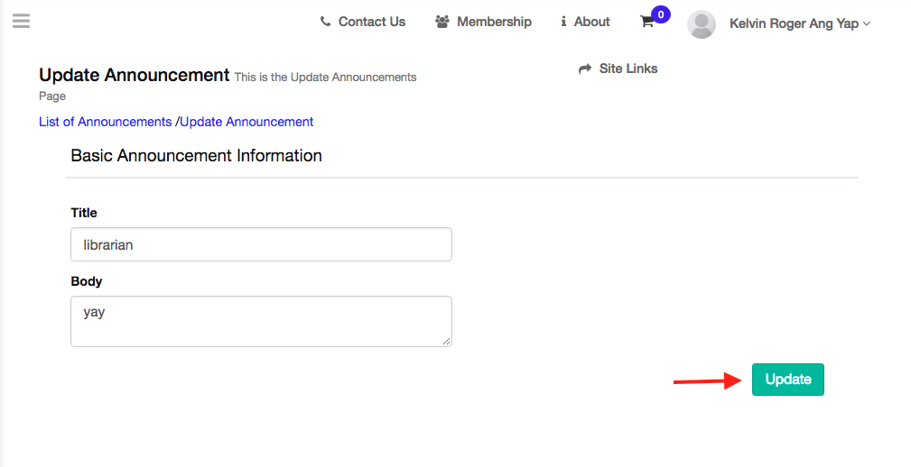The height and width of the screenshot is (467, 911).
Task: Follow the List of Announcements breadcrumb link
Action: click(105, 122)
